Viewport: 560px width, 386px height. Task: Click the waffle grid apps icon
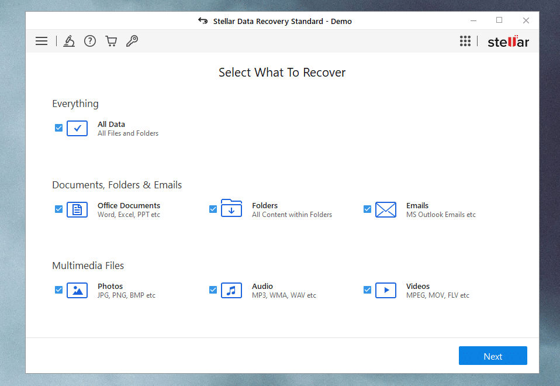tap(465, 41)
